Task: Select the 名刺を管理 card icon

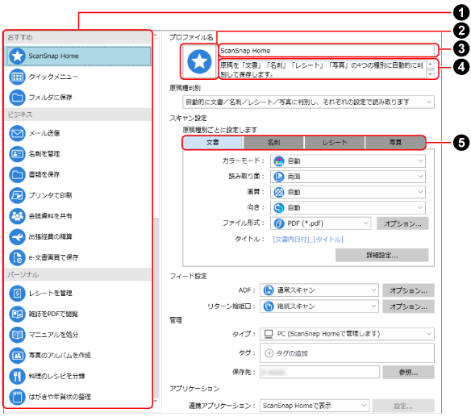Action: [x=17, y=154]
